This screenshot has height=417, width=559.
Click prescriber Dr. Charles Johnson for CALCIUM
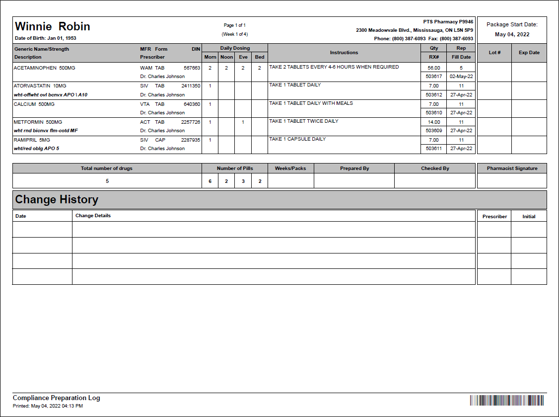pyautogui.click(x=161, y=113)
